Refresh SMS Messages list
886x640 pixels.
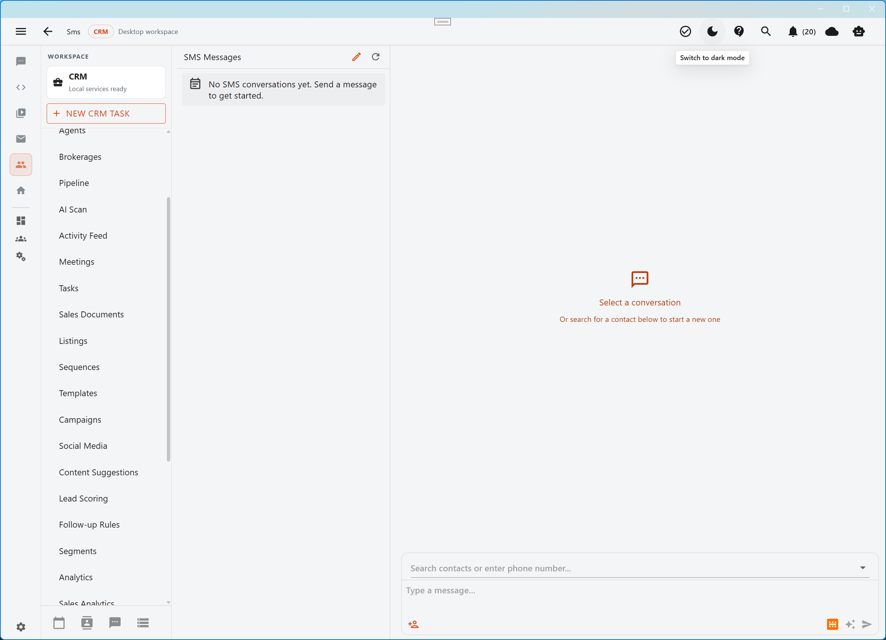click(375, 57)
